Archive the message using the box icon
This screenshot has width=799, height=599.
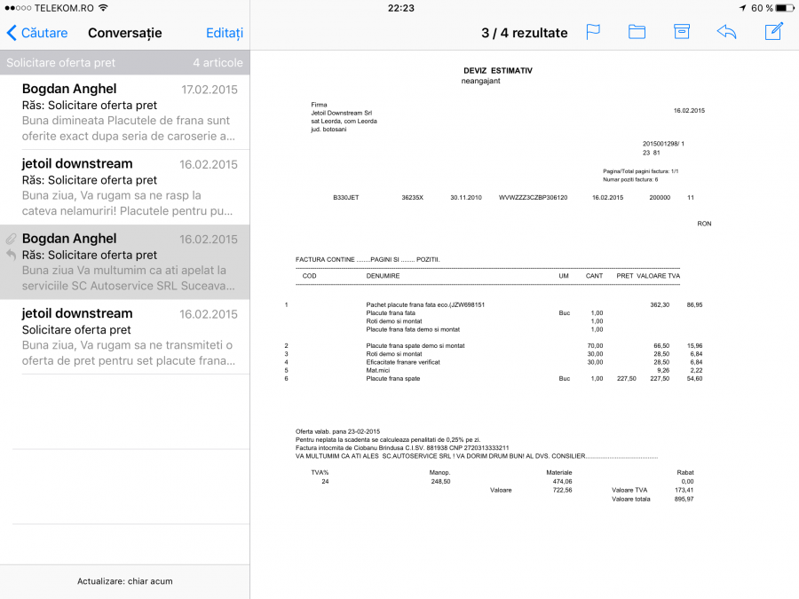coord(681,32)
